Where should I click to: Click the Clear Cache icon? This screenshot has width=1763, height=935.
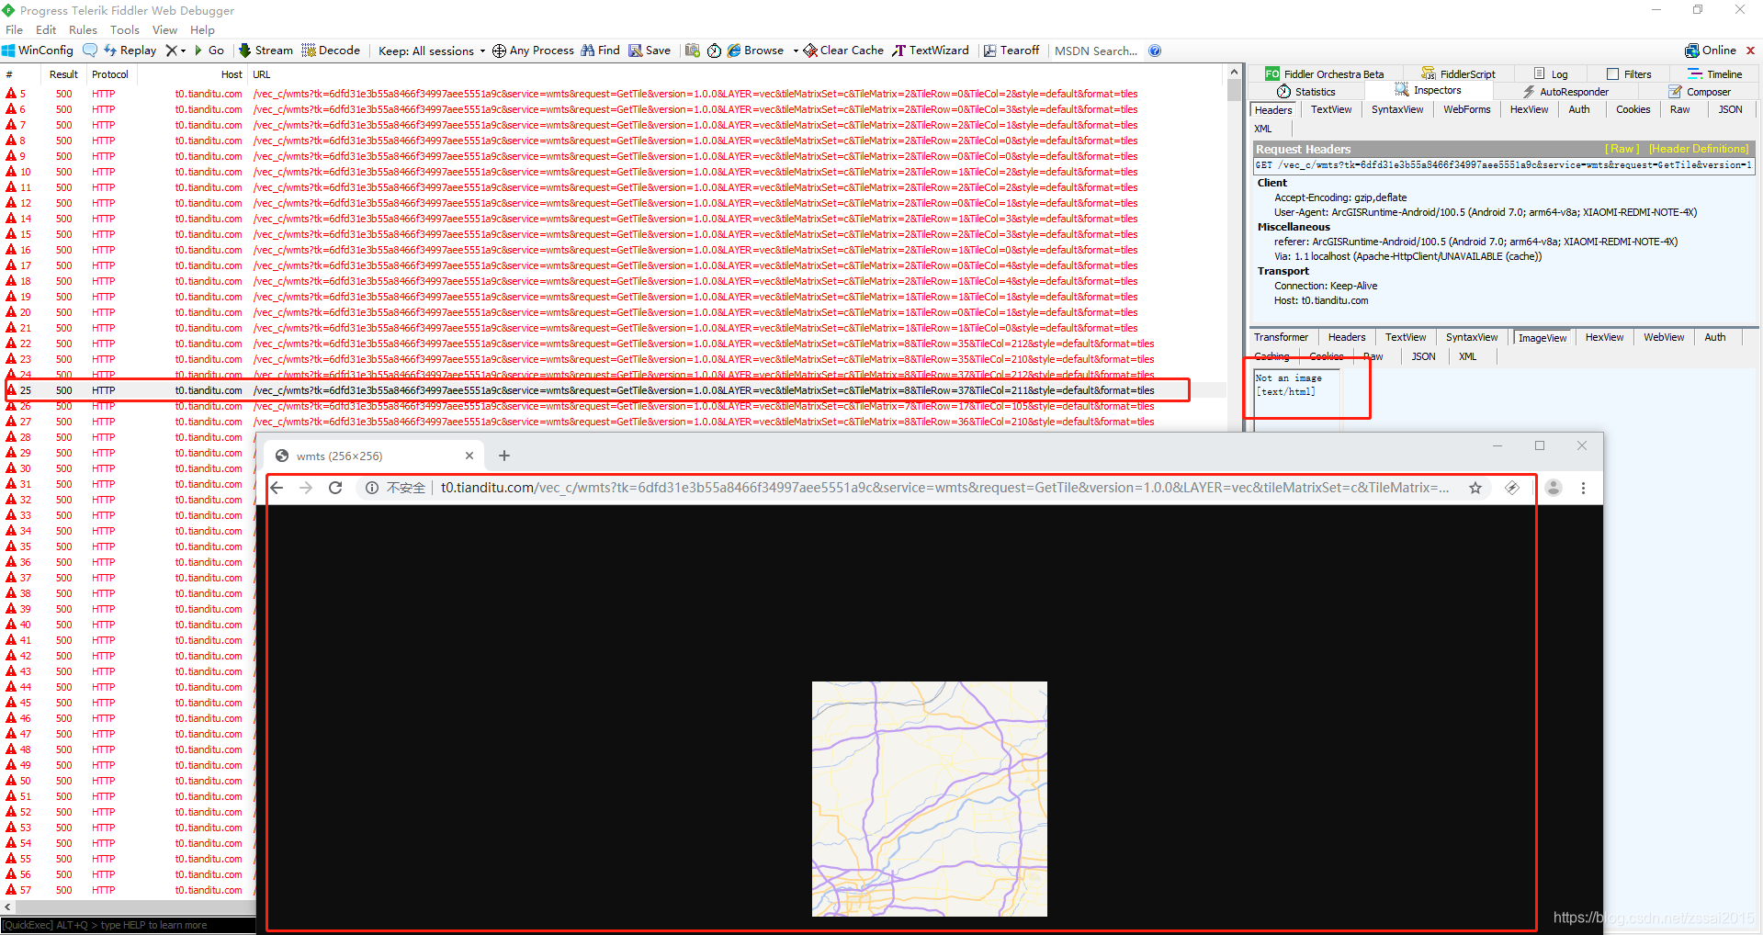pos(810,51)
